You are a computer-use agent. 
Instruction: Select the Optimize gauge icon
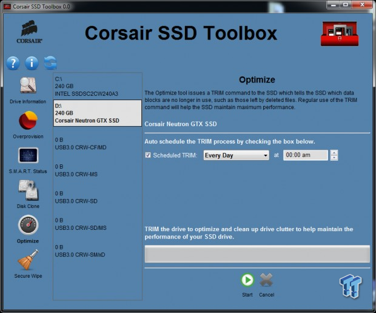point(28,224)
